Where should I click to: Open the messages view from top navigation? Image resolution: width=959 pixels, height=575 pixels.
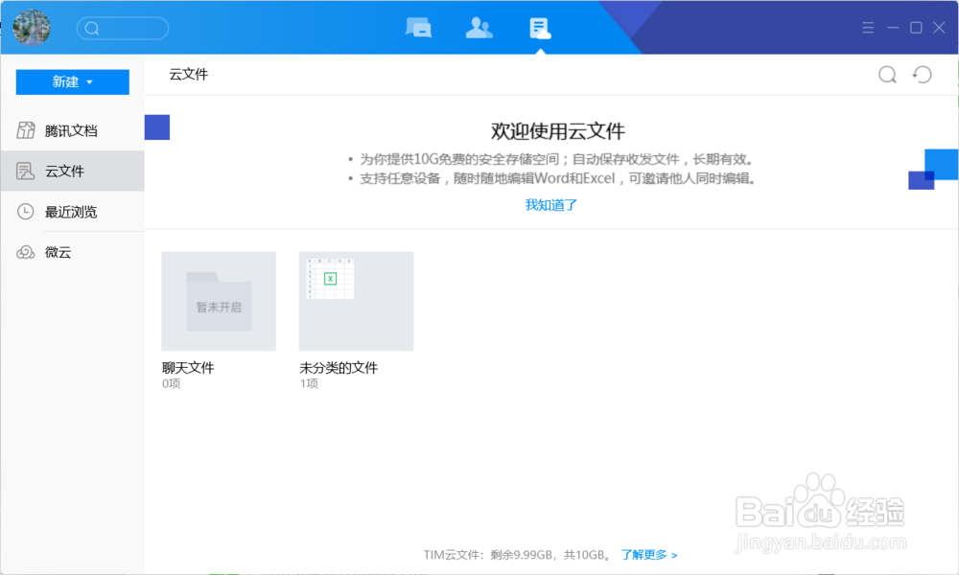[418, 28]
